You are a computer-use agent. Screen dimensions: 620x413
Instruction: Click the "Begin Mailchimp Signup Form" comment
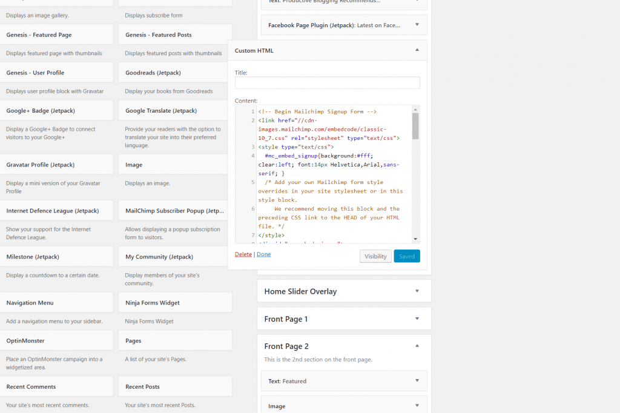pyautogui.click(x=317, y=111)
